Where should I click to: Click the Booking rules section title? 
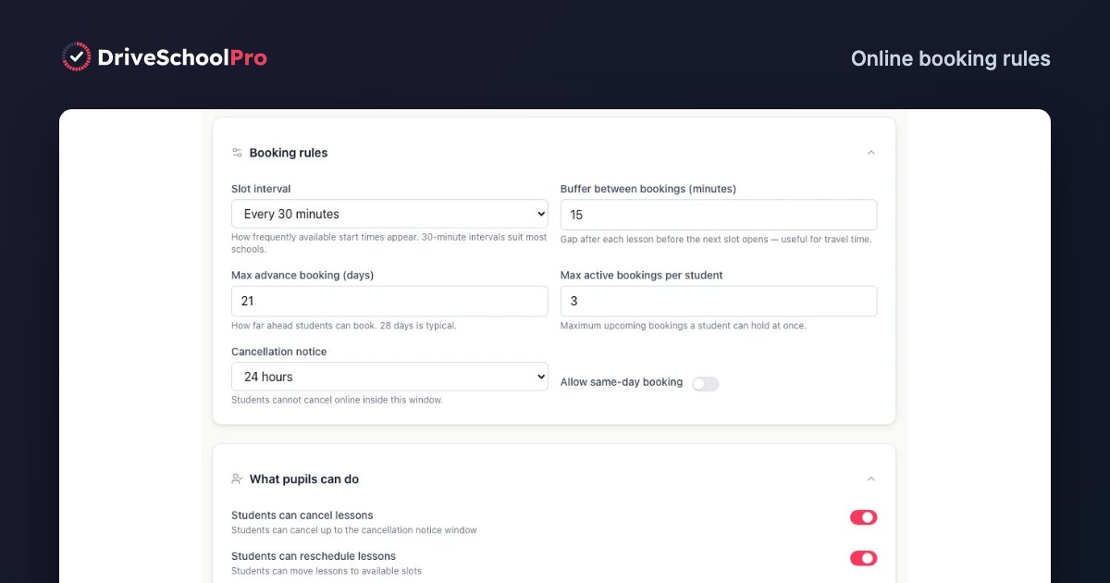click(289, 153)
